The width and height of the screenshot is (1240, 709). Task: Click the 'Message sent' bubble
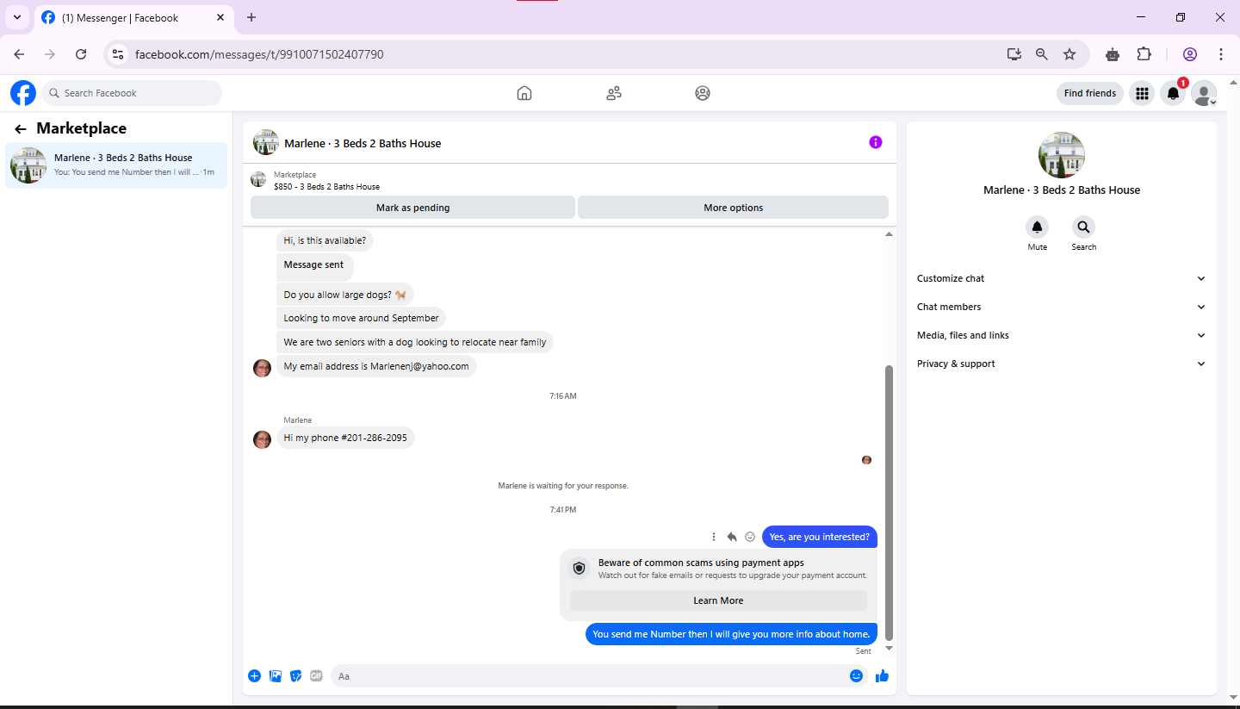[x=314, y=265]
